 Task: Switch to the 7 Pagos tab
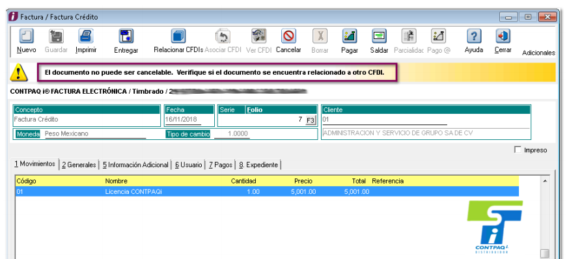pos(221,165)
